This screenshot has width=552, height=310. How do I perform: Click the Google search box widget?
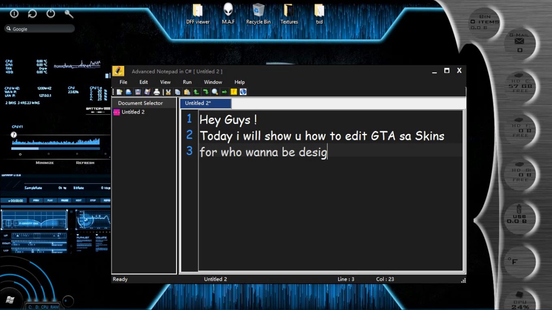40,29
